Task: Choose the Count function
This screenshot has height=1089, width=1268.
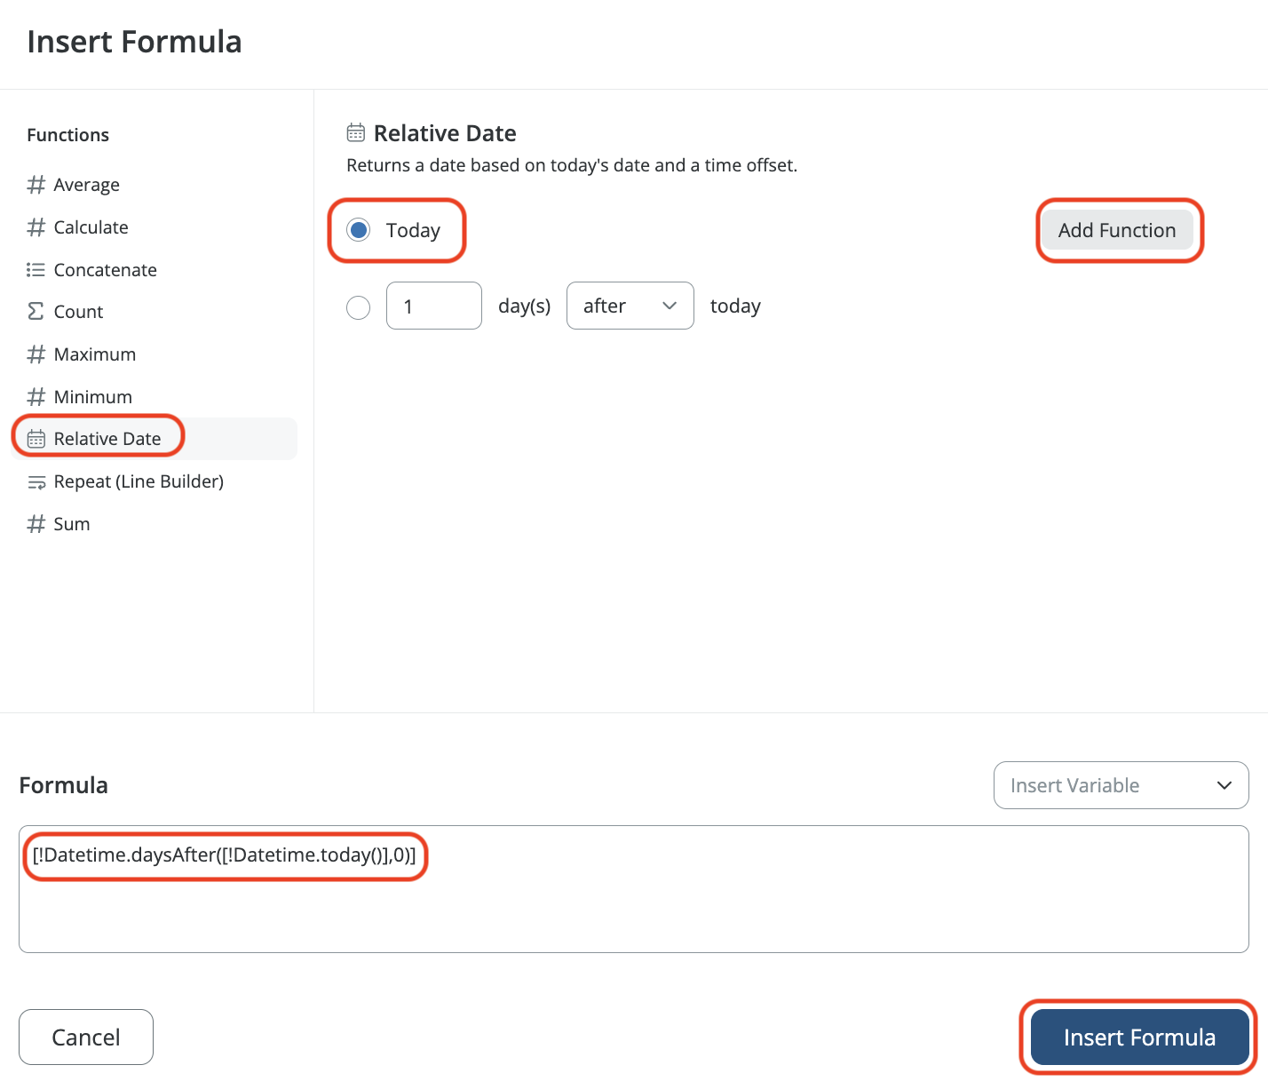Action: 155,312
